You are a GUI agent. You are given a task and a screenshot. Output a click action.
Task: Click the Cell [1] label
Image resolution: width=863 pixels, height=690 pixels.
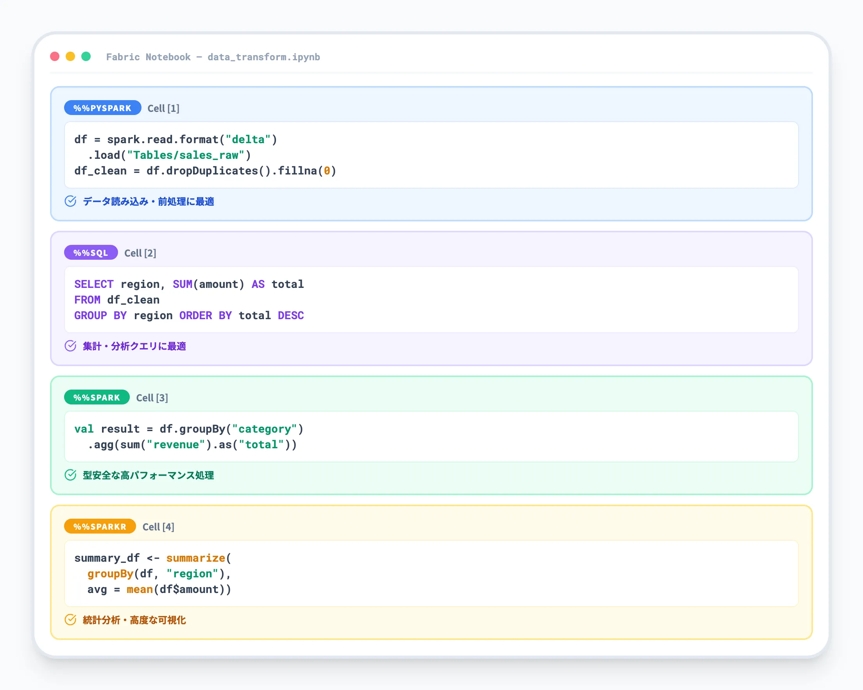coord(163,108)
